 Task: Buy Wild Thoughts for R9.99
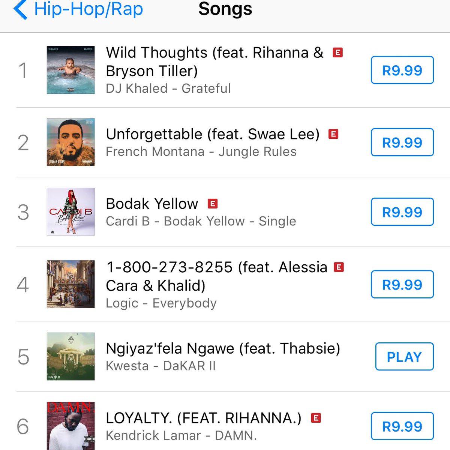(x=402, y=70)
